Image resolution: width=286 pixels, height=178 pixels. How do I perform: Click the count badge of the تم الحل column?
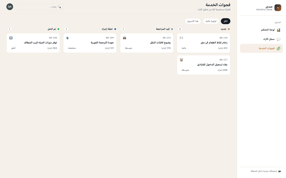pyautogui.click(x=10, y=29)
